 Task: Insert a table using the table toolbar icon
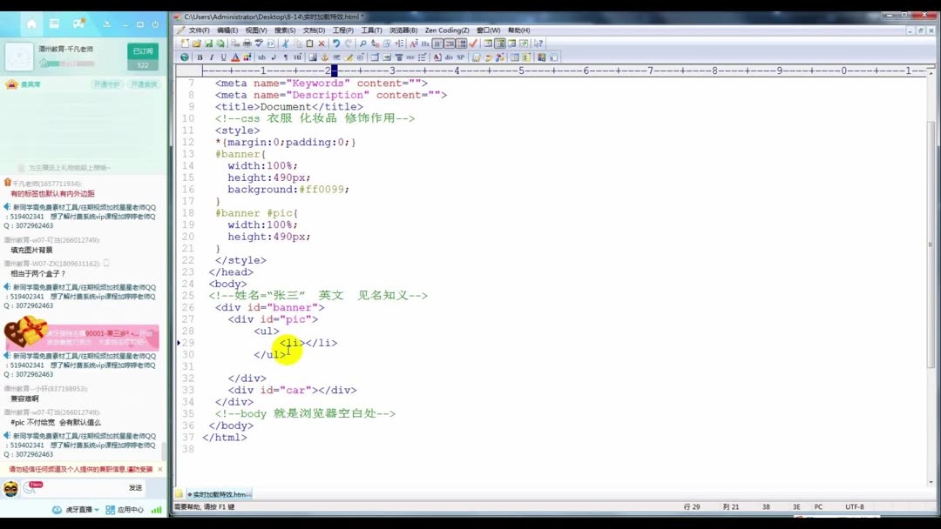[x=374, y=56]
